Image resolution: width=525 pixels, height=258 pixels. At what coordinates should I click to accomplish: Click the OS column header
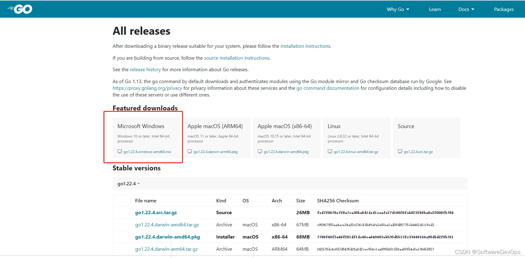(x=246, y=201)
